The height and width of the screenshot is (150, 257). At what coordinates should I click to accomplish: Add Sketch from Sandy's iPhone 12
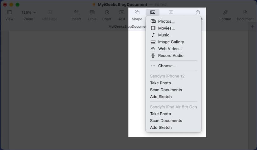click(x=174, y=97)
